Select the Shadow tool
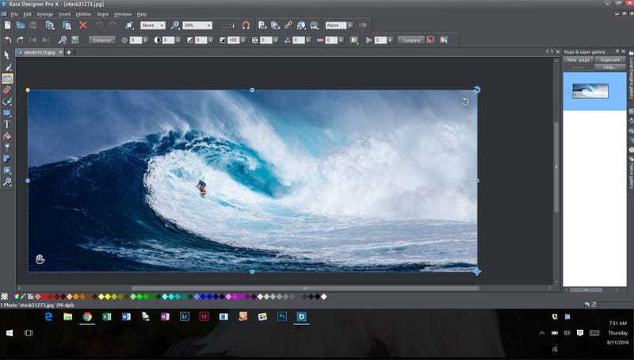 tap(7, 159)
